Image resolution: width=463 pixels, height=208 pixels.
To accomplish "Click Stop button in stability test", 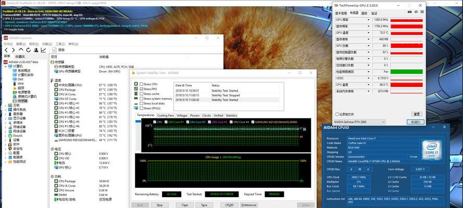I will tap(160, 205).
